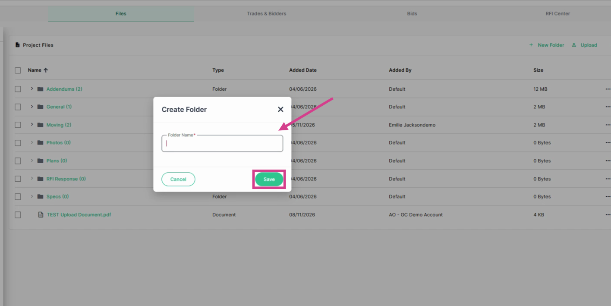Image resolution: width=611 pixels, height=306 pixels.
Task: Open the Specs row more-options menu
Action: pos(608,197)
